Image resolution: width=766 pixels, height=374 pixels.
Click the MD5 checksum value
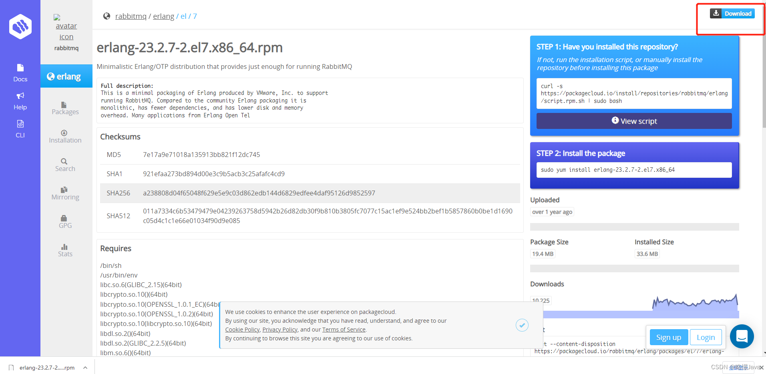click(x=201, y=155)
